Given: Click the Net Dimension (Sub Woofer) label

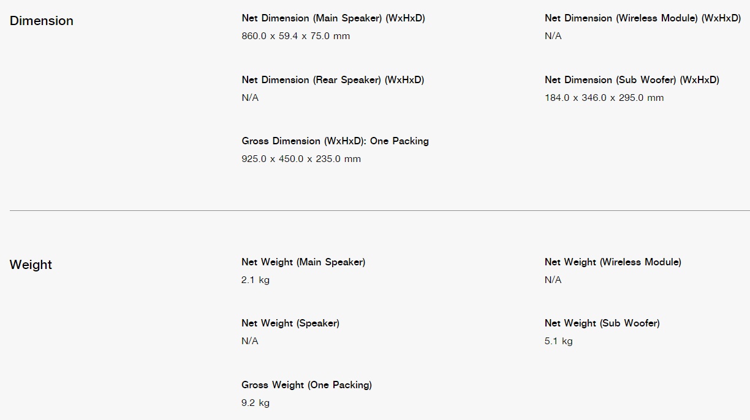Looking at the screenshot, I should click(x=632, y=80).
